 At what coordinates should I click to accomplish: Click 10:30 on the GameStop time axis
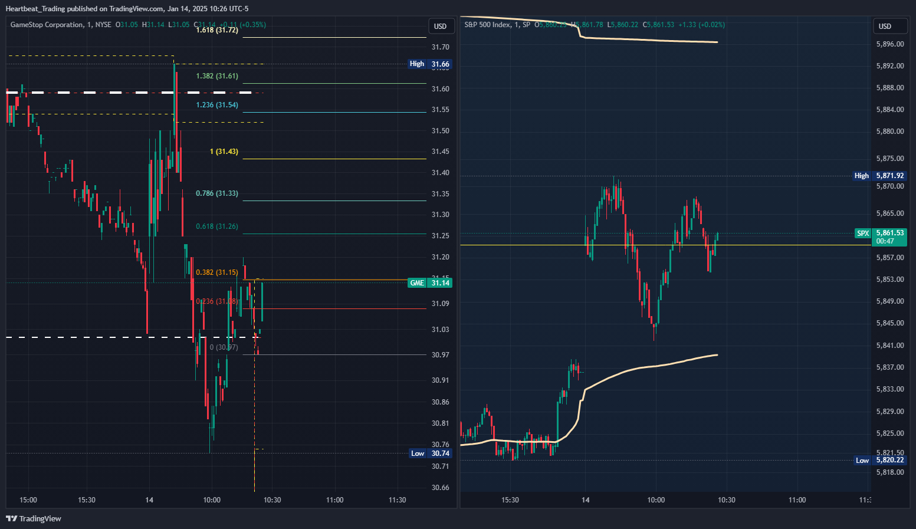click(x=272, y=500)
